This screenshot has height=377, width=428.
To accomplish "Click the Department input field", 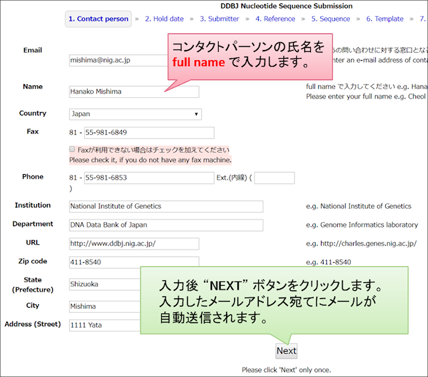I will [x=166, y=225].
